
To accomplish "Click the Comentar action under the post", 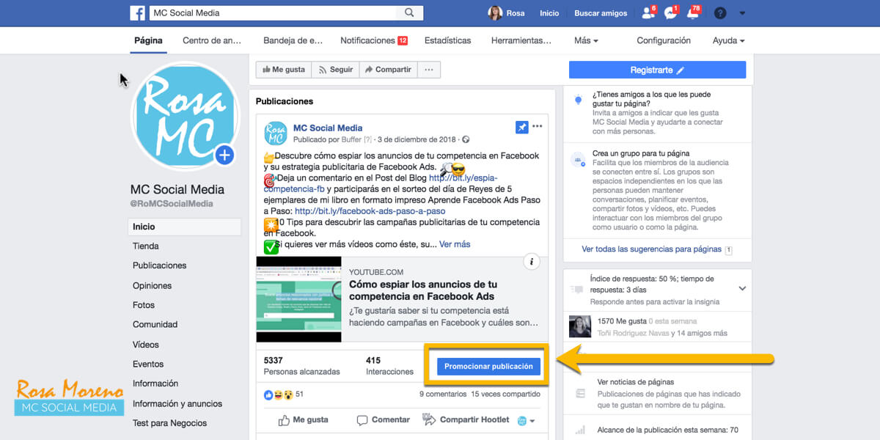I will pos(383,420).
